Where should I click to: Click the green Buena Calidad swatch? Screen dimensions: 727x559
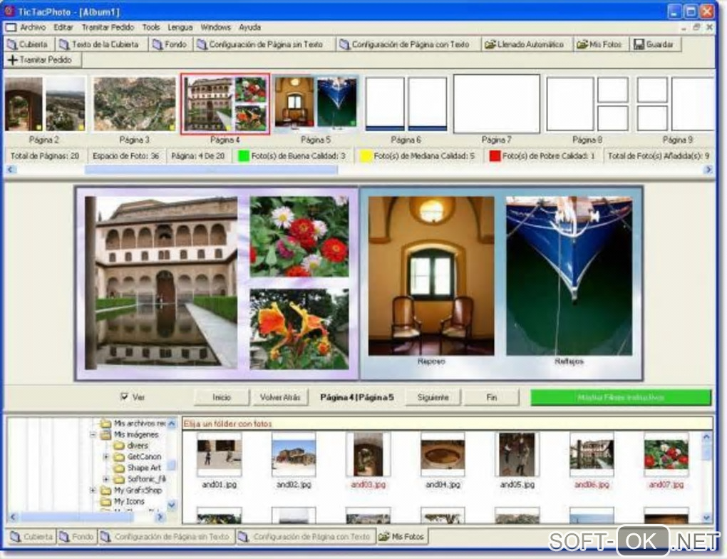point(244,156)
